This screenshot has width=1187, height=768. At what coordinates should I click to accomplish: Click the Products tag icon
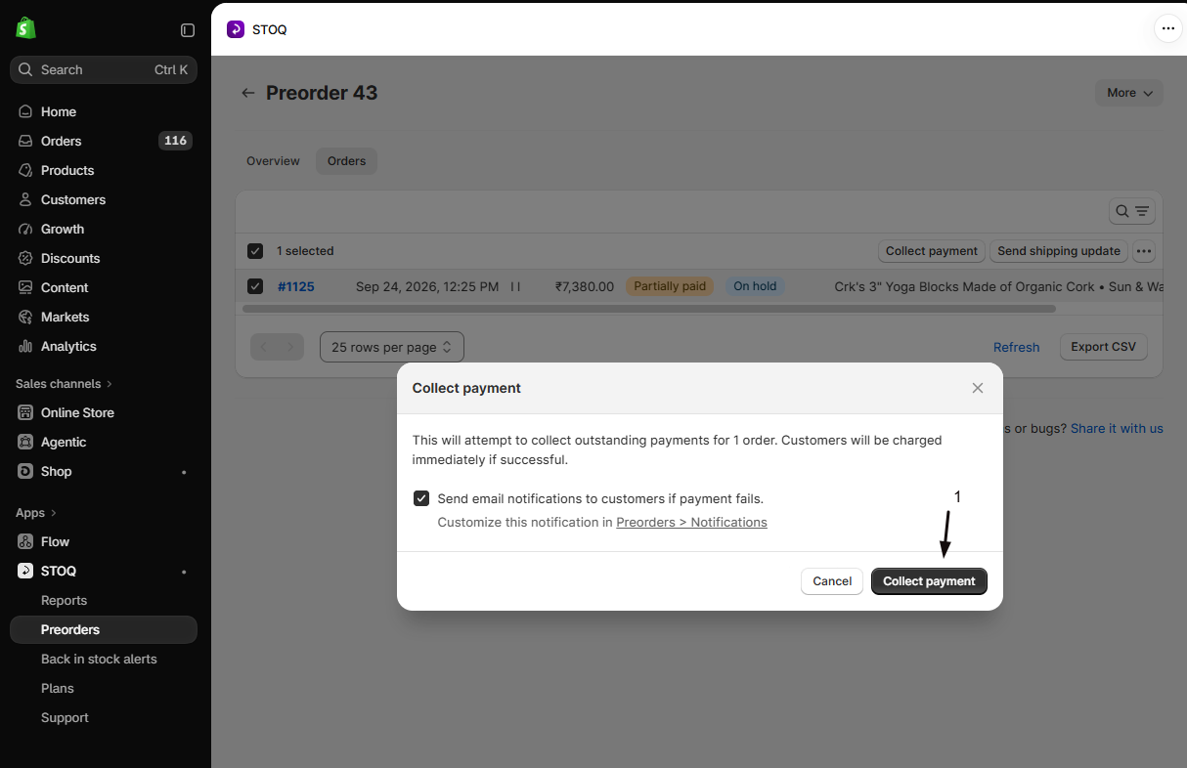(x=25, y=170)
